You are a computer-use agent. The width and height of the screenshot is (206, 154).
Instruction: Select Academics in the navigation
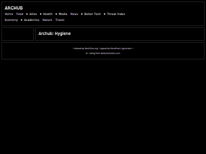[32, 20]
